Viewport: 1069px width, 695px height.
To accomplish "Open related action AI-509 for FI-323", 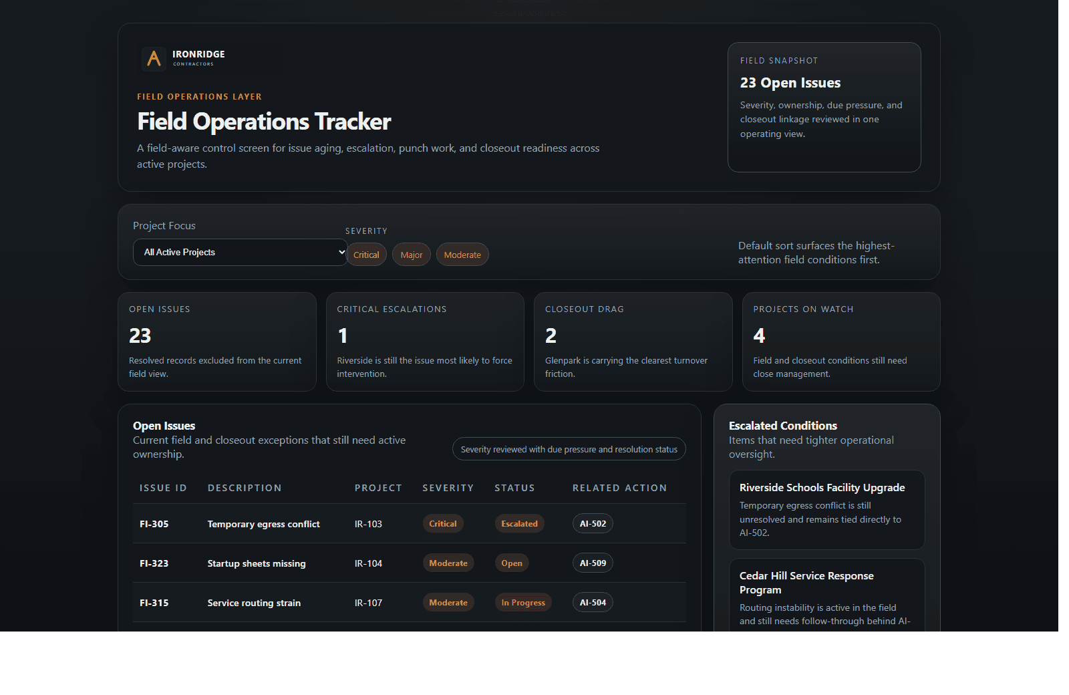I will [592, 563].
